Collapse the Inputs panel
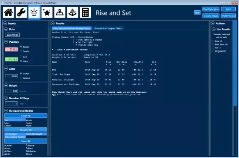239x158 pixels. [x=5, y=23]
